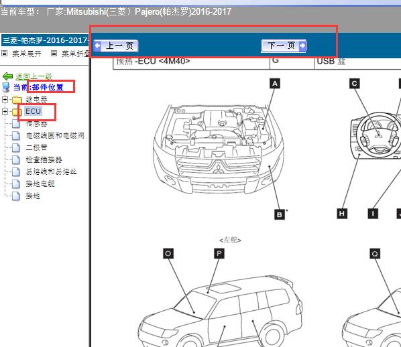Viewport: 401px width, 347px height.
Task: Click the 当前车型 vehicle header text
Action: click(x=116, y=12)
